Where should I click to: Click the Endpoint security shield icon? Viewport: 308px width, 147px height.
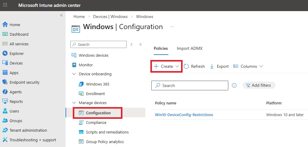(x=5, y=82)
